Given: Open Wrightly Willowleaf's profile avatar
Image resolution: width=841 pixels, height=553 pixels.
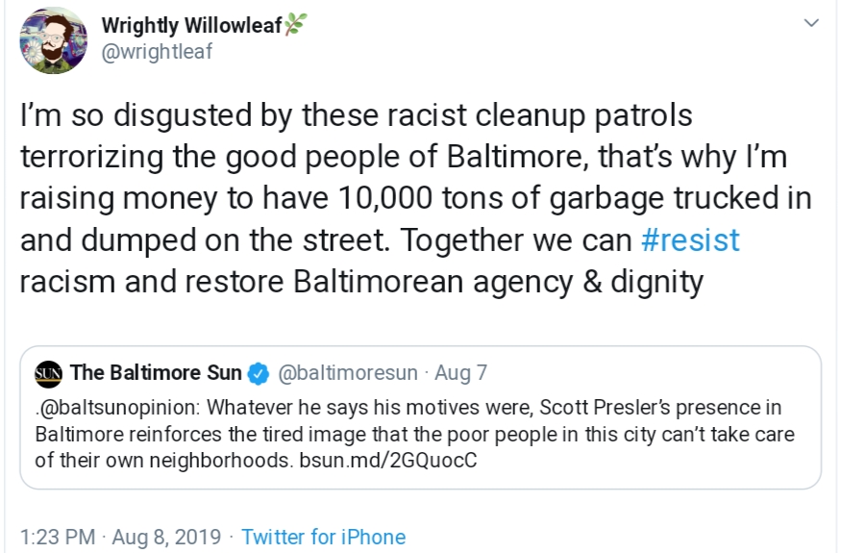Looking at the screenshot, I should pos(53,39).
